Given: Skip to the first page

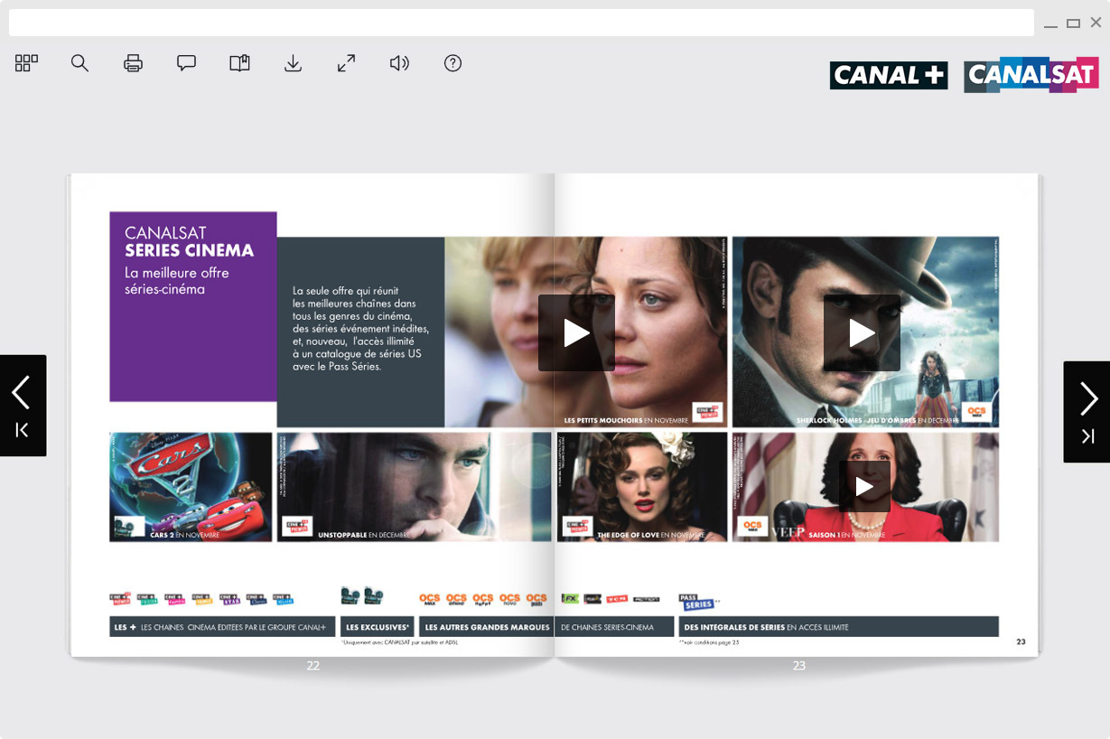Looking at the screenshot, I should [23, 431].
